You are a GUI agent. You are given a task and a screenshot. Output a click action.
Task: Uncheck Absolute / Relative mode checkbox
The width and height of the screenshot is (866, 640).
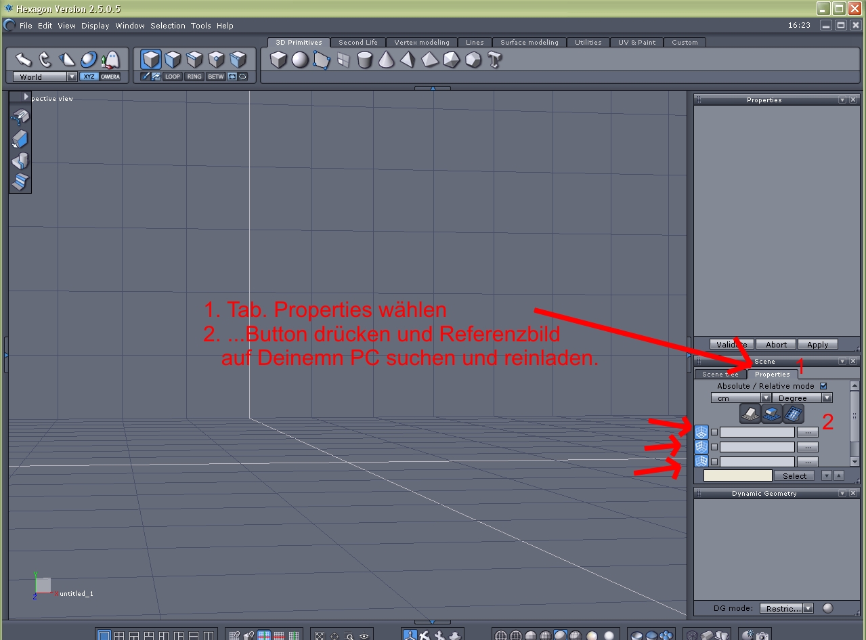[x=823, y=386]
